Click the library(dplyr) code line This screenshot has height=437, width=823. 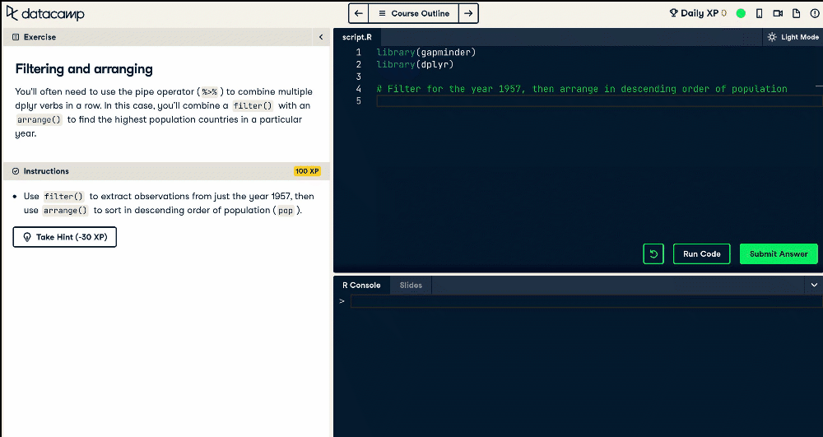(415, 64)
